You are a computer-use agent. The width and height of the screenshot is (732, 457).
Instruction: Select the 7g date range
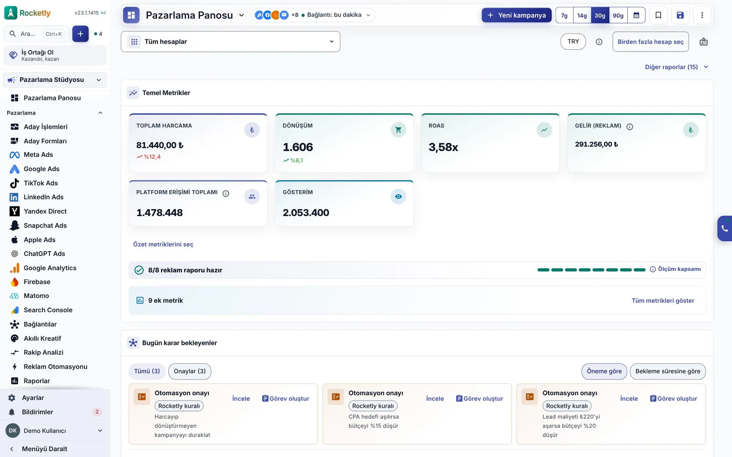(564, 15)
